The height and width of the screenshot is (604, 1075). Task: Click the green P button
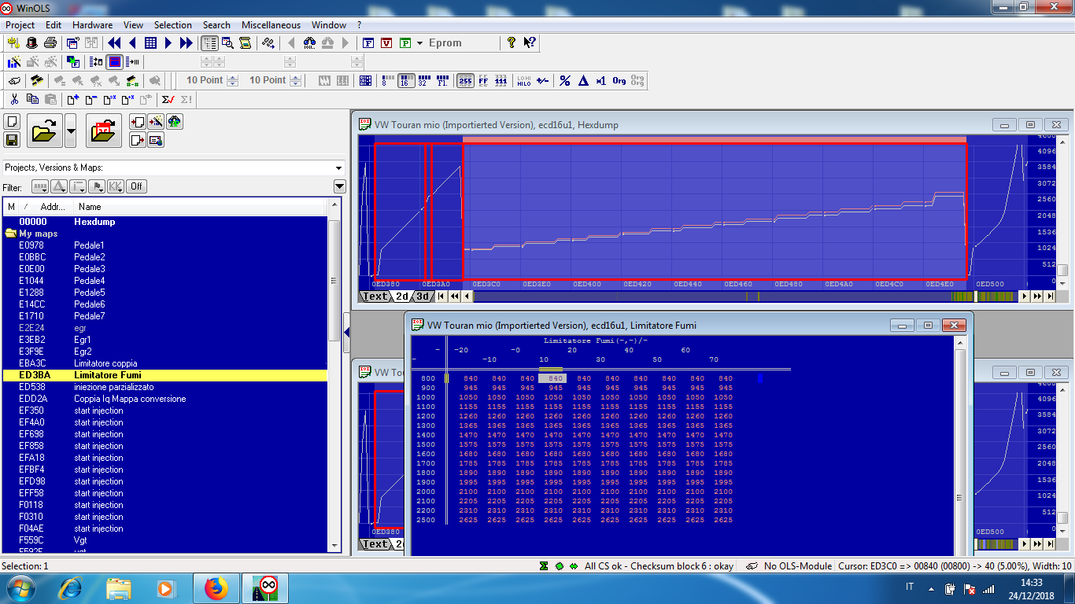coord(405,43)
